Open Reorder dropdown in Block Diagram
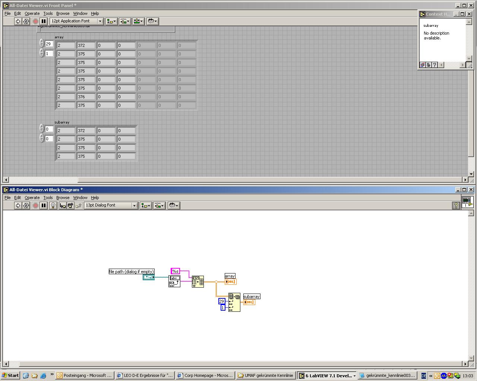The width and height of the screenshot is (477, 381). [174, 205]
